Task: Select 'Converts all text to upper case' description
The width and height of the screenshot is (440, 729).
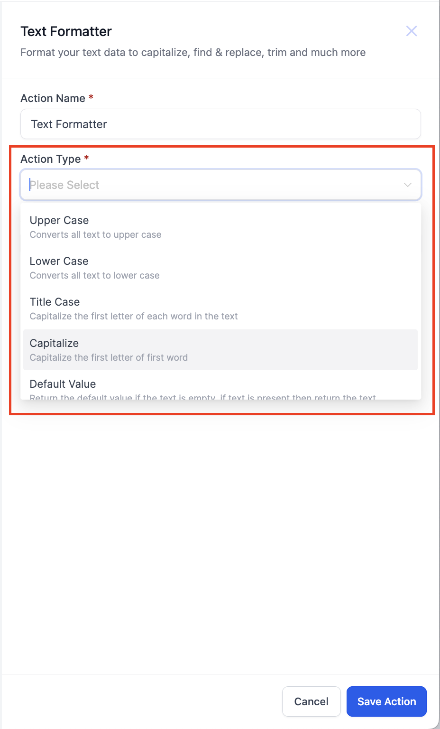Action: click(95, 234)
